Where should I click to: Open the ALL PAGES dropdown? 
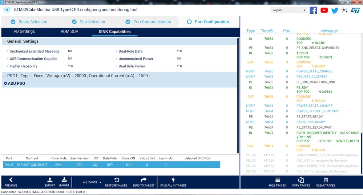click(92, 182)
